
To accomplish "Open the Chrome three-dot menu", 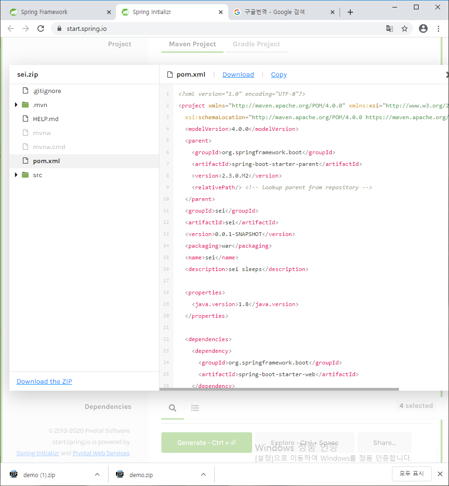I will coord(438,29).
